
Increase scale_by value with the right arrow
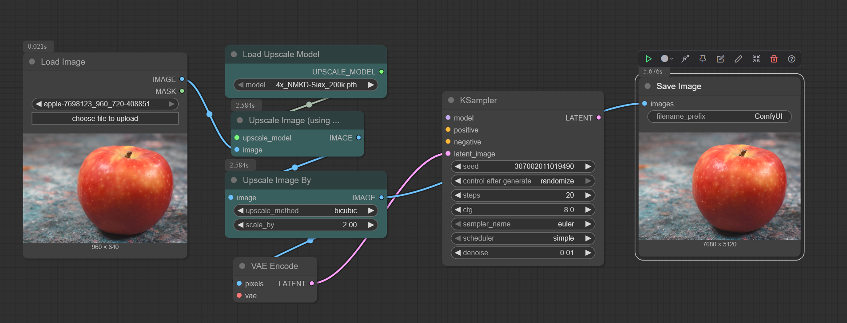pos(371,225)
